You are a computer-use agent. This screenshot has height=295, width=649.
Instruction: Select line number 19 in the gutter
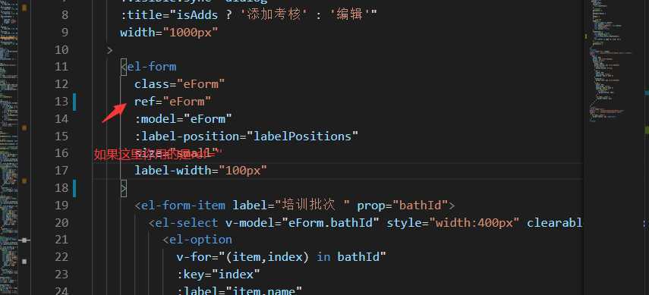(x=61, y=206)
